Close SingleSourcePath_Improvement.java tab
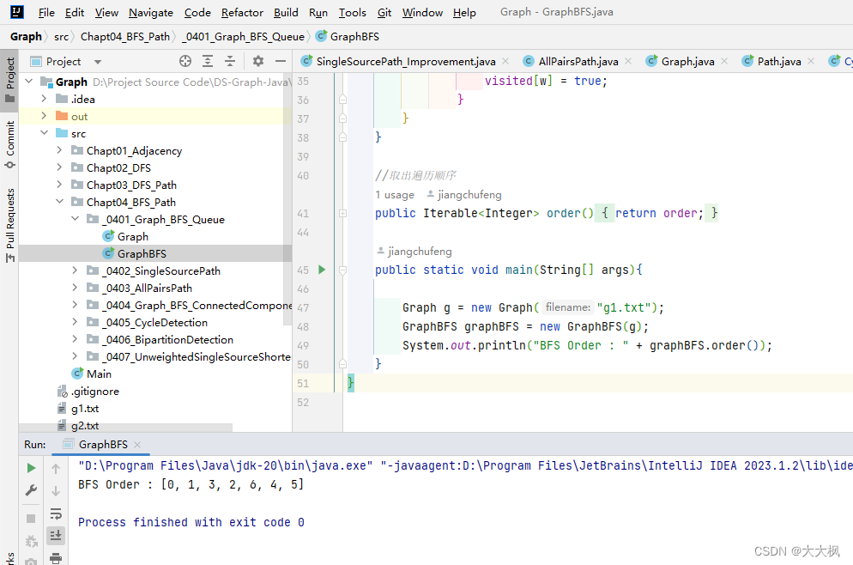This screenshot has height=565, width=853. (x=505, y=61)
